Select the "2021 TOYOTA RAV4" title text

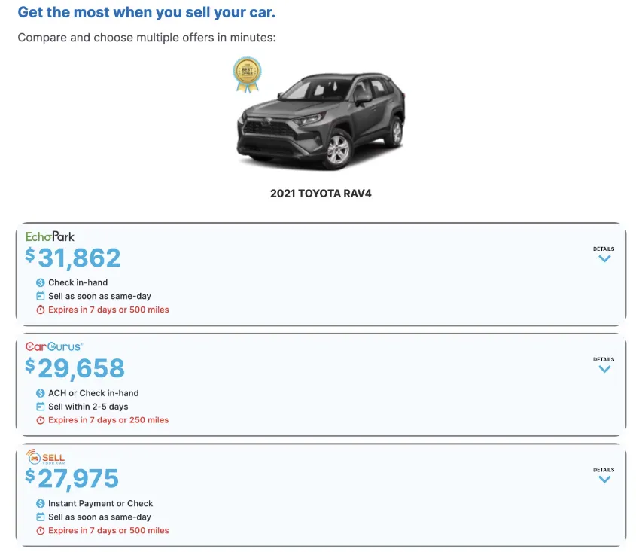coord(321,193)
